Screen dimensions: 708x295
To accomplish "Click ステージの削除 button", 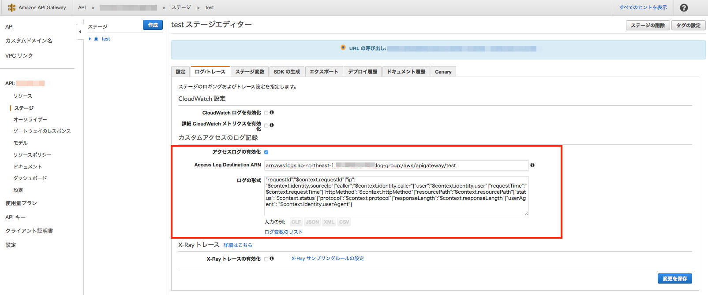I will (x=648, y=26).
